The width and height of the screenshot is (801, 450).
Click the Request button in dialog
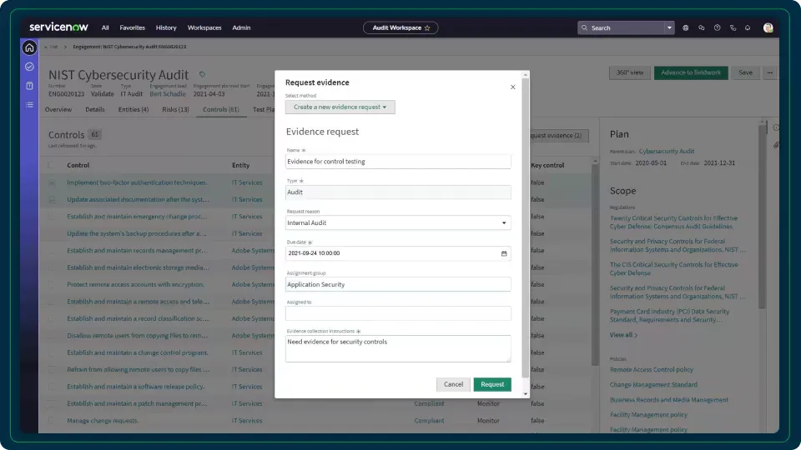click(492, 385)
